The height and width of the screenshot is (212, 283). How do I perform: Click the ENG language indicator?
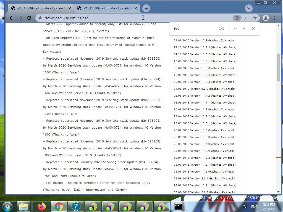tap(254, 206)
